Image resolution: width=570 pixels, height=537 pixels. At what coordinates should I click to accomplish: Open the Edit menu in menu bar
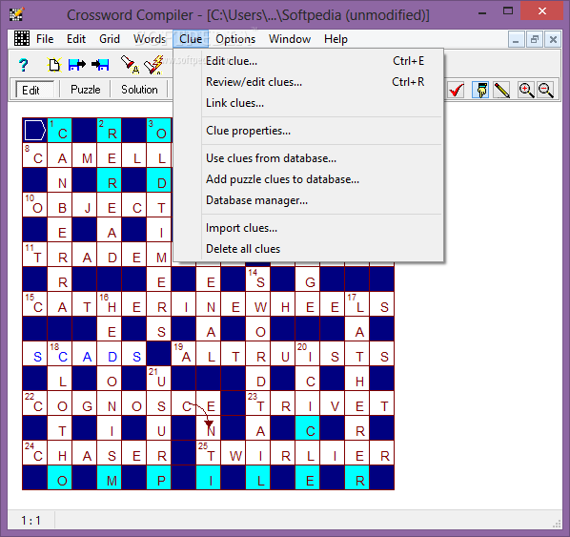point(76,39)
